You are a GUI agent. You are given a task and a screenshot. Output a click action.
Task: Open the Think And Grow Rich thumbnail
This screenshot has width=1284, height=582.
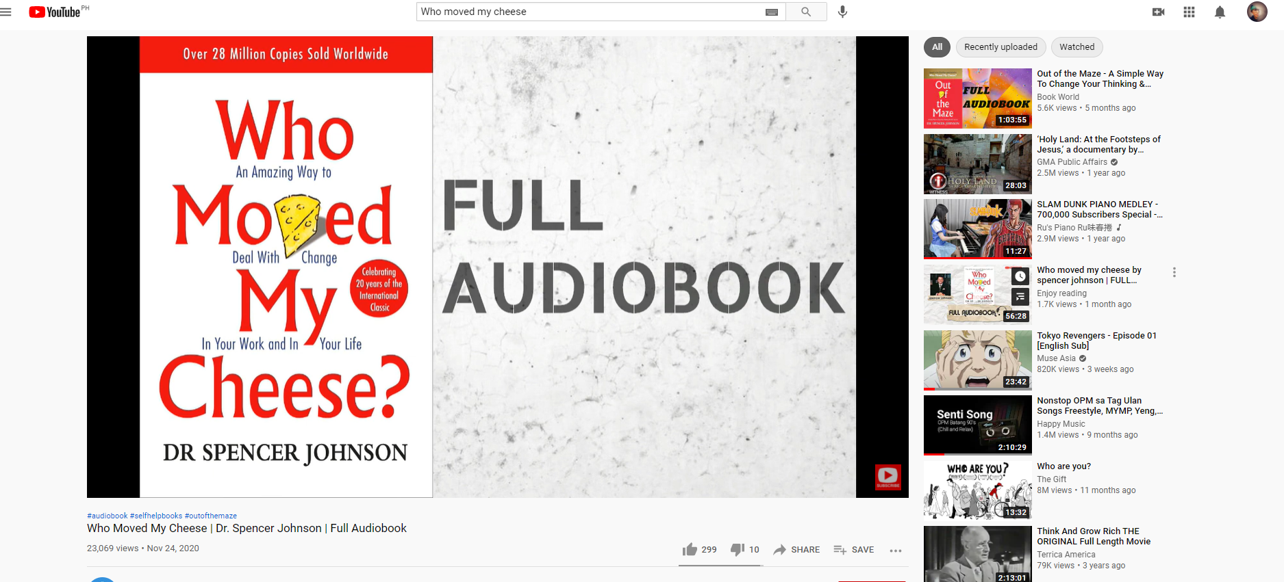977,554
